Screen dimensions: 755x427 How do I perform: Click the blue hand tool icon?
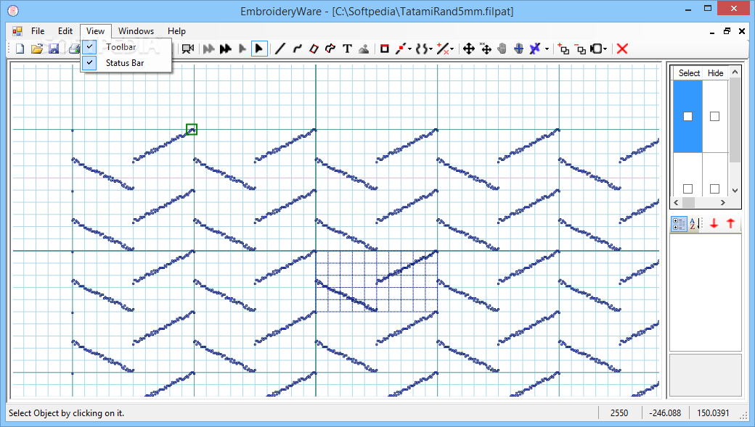tap(518, 49)
